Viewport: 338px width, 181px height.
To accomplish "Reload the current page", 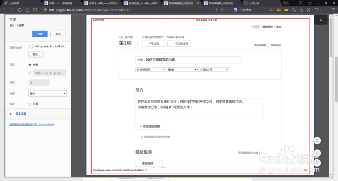I will tap(20, 10).
